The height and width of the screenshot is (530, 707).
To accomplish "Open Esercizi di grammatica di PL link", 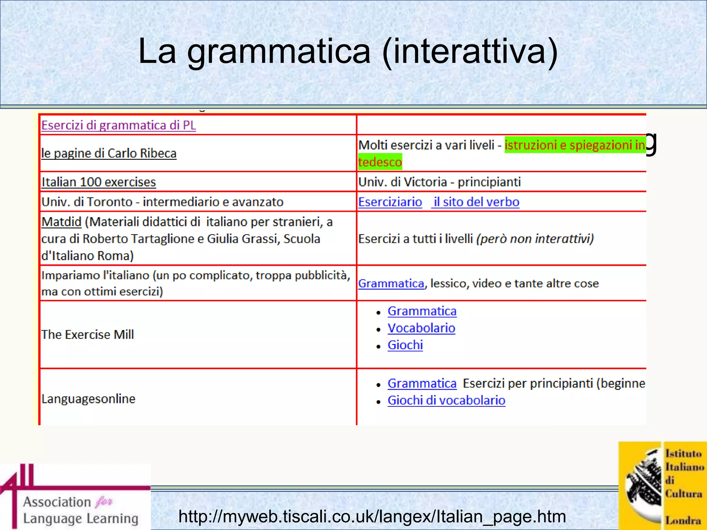I will [118, 125].
